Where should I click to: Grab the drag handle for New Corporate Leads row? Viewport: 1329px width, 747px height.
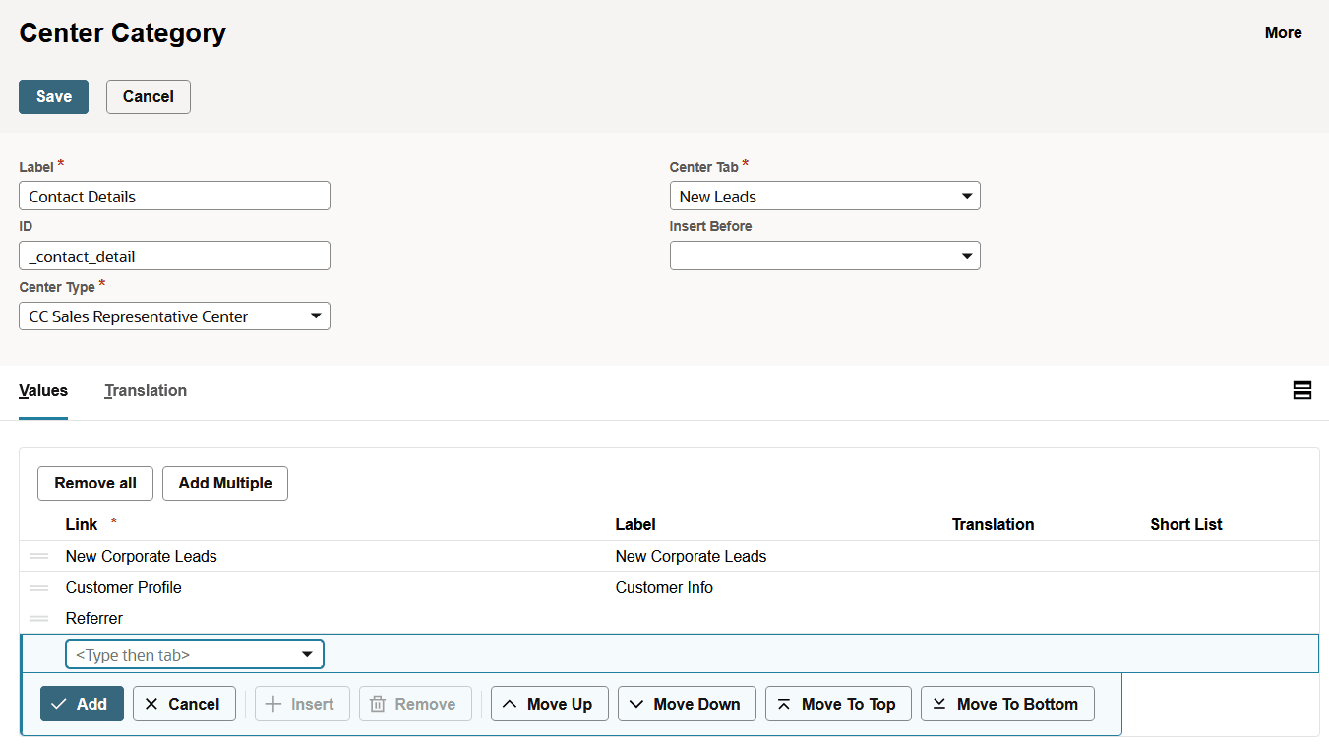click(39, 556)
